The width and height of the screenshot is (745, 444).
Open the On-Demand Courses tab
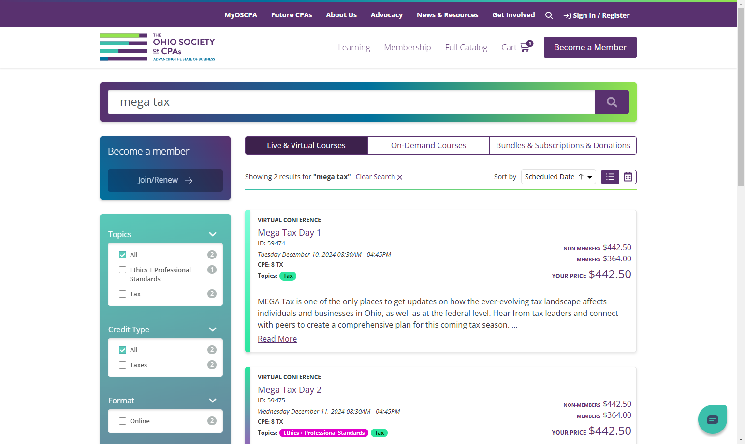point(429,145)
